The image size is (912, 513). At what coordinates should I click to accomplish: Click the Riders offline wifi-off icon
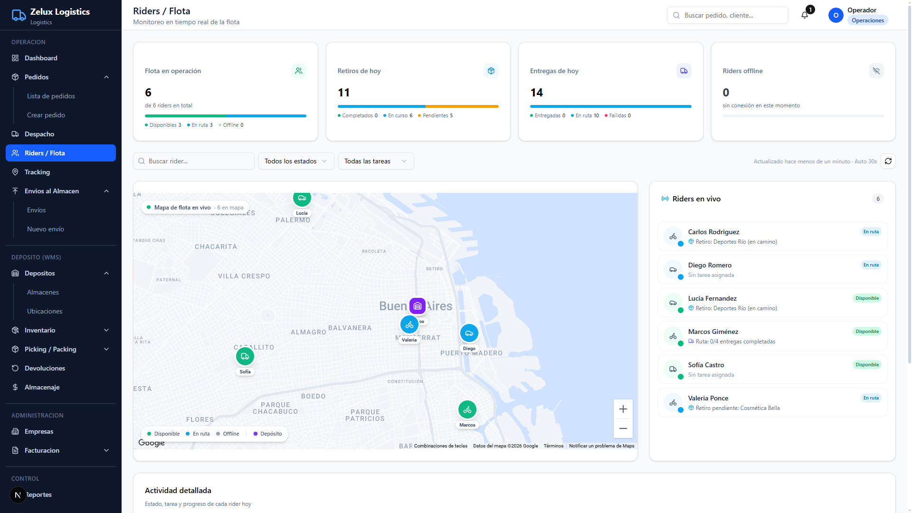876,71
